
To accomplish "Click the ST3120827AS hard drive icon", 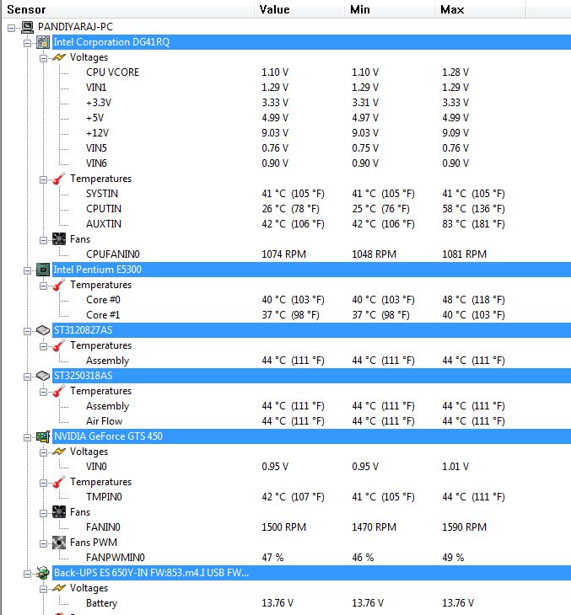I will tap(43, 330).
